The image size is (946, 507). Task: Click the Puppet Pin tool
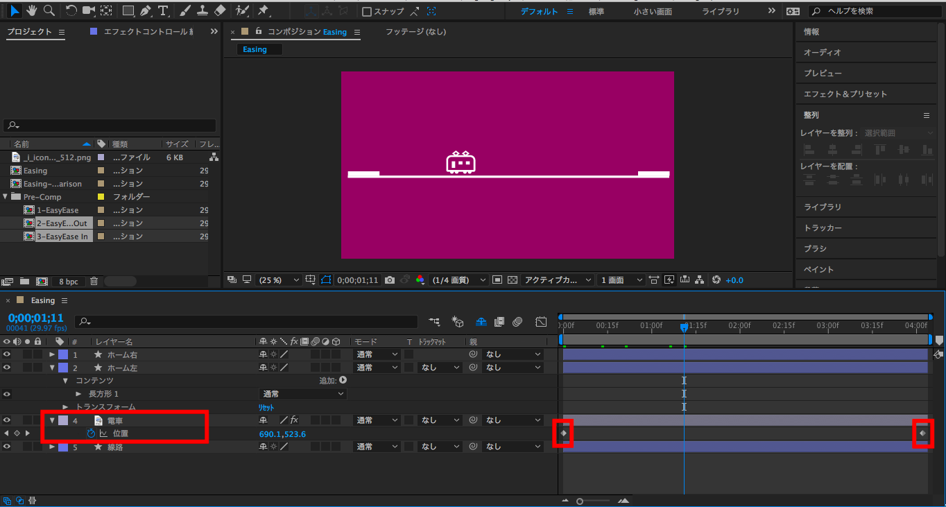[264, 10]
